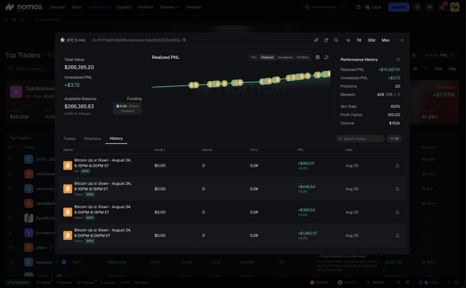Click the folder icon next to market search
The image size is (466, 288).
(x=358, y=7)
